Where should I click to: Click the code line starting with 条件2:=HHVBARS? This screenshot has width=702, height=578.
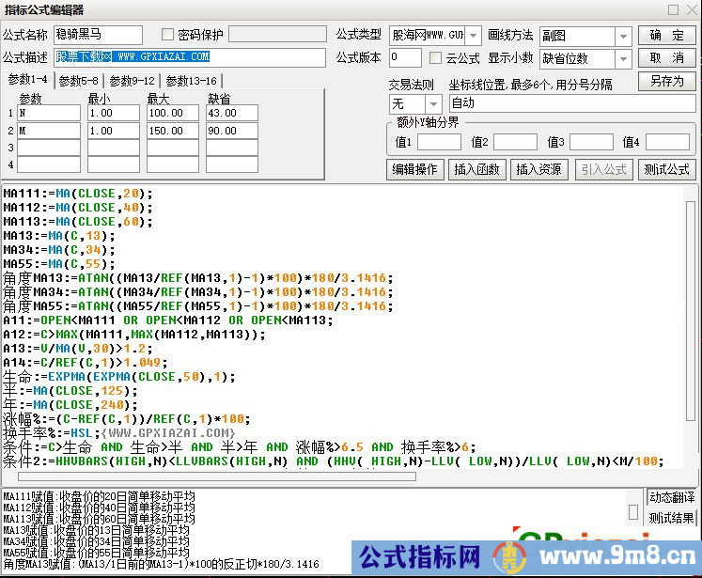(x=333, y=461)
